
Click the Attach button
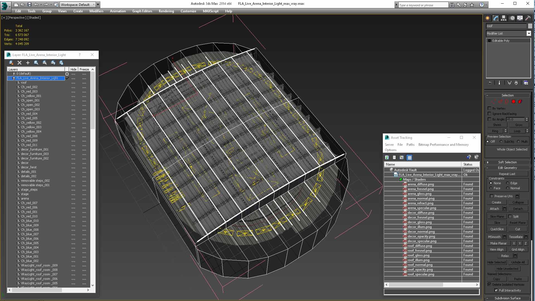(494, 209)
